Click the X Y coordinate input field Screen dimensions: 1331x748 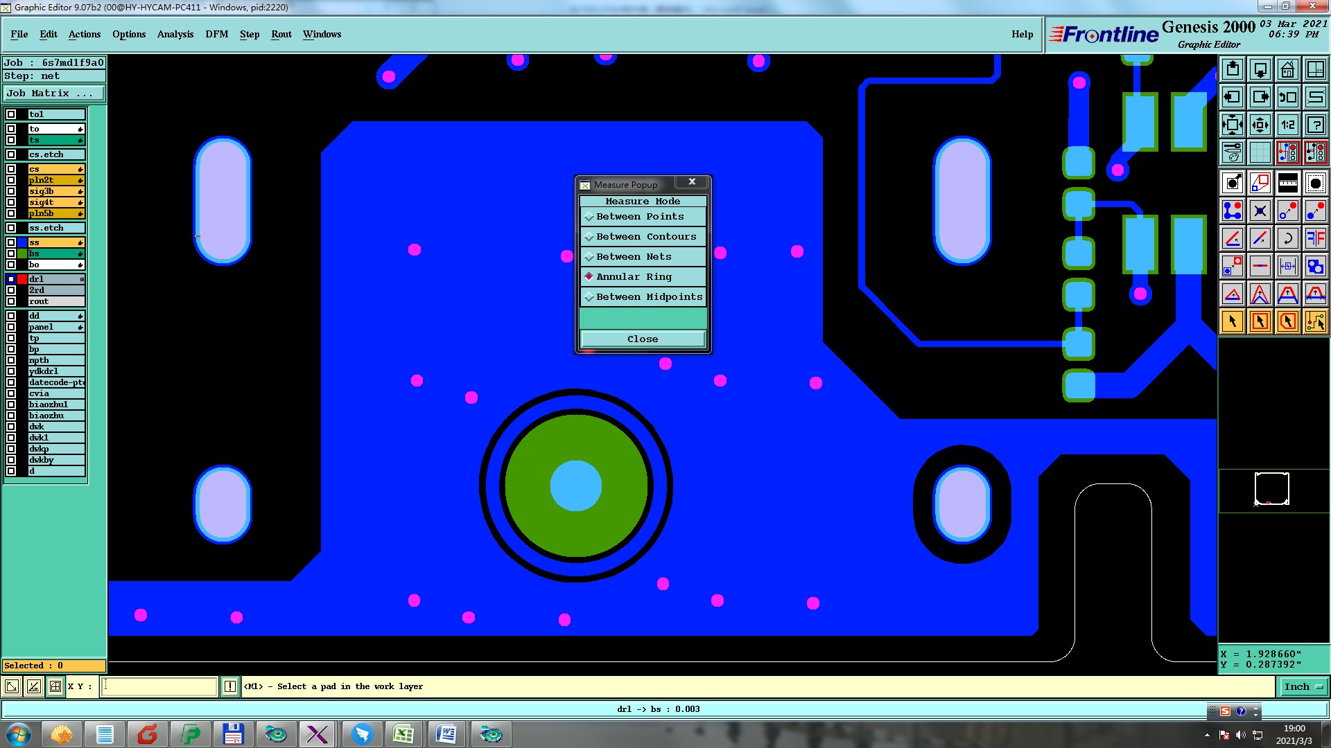[x=159, y=686]
